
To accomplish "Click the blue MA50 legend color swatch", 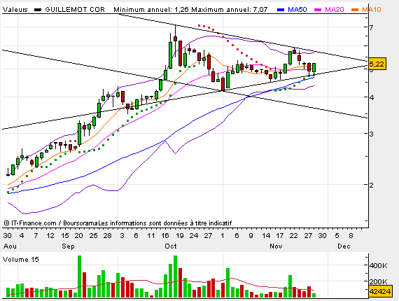I will point(281,10).
